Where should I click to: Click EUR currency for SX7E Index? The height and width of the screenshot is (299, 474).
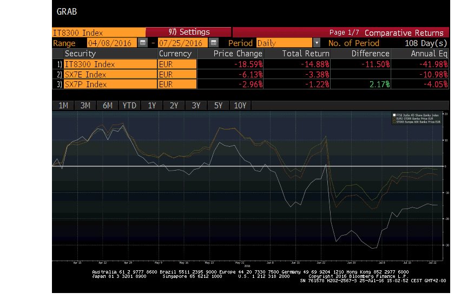point(177,74)
